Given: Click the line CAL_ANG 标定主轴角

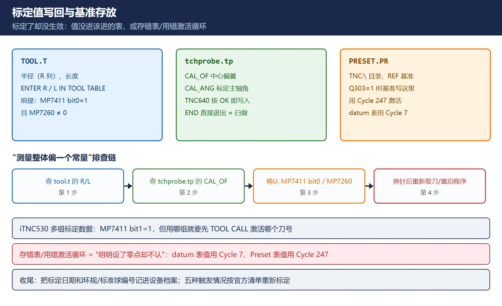Looking at the screenshot, I should 217,88.
